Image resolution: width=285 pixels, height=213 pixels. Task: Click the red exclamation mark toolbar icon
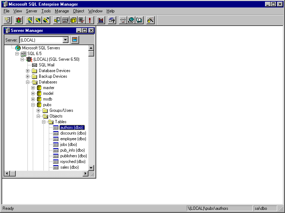pyautogui.click(x=90, y=20)
